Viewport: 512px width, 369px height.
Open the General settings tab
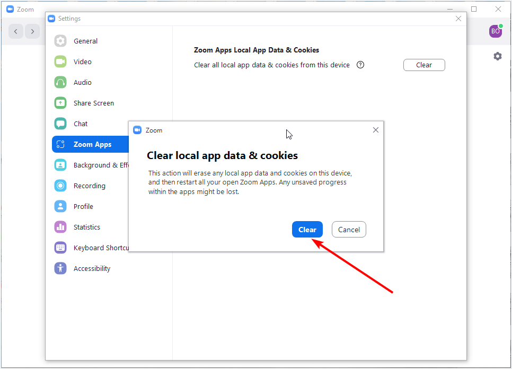(85, 41)
